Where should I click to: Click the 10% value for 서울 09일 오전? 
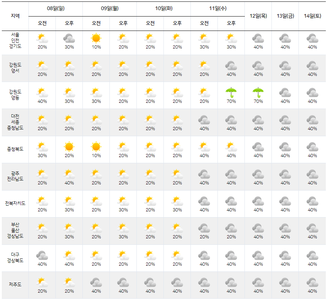96,47
